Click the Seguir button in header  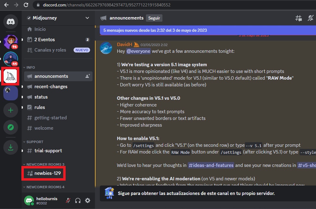point(154,18)
